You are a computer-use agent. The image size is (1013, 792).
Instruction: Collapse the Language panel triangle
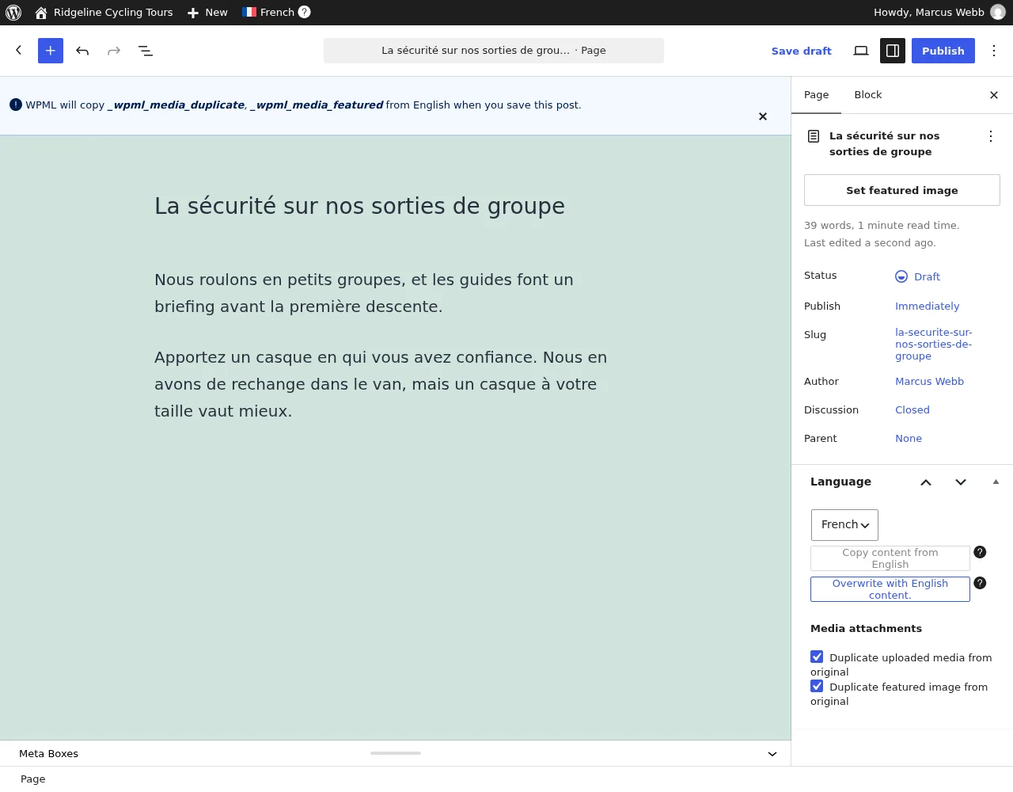point(996,482)
